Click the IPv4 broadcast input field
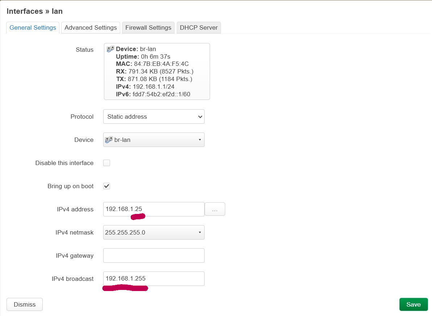 coord(154,278)
